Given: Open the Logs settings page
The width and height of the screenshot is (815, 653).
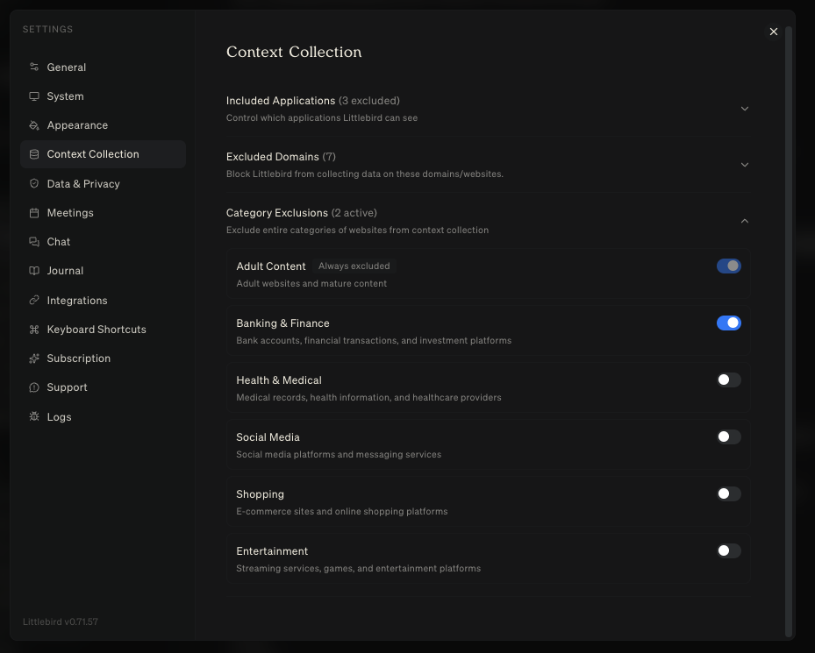Looking at the screenshot, I should coord(60,417).
